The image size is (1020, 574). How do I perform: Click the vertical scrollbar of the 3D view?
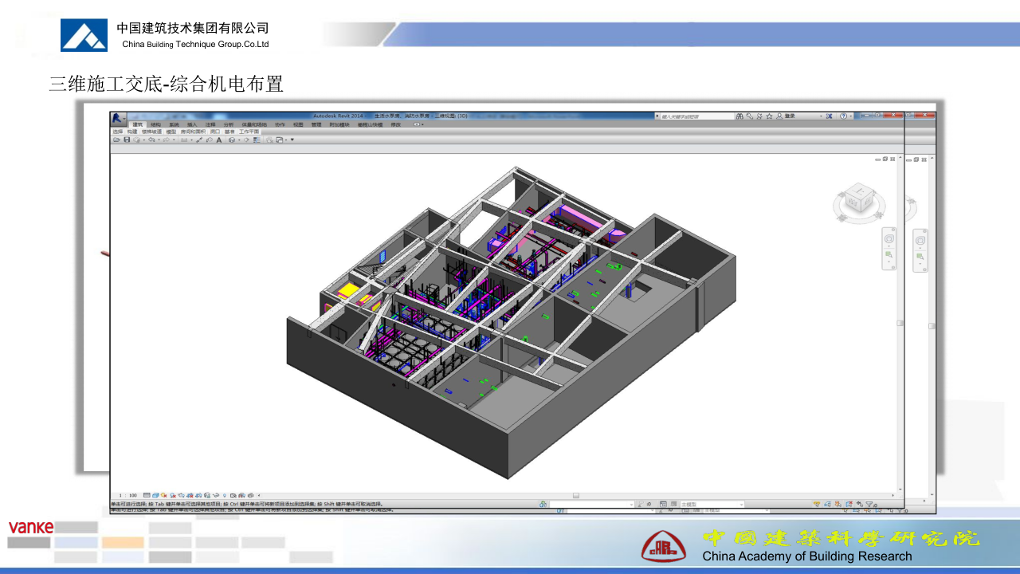(900, 323)
